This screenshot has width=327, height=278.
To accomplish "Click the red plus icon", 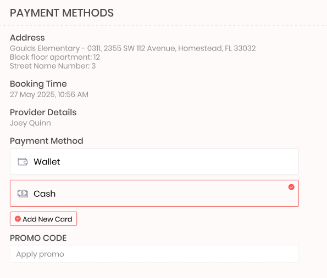I will [18, 219].
